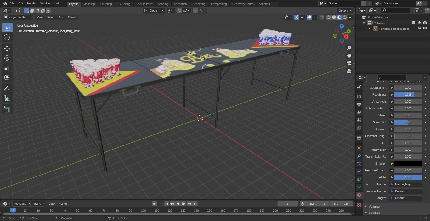
Task: Select the Add Cube tool
Action: click(7, 109)
